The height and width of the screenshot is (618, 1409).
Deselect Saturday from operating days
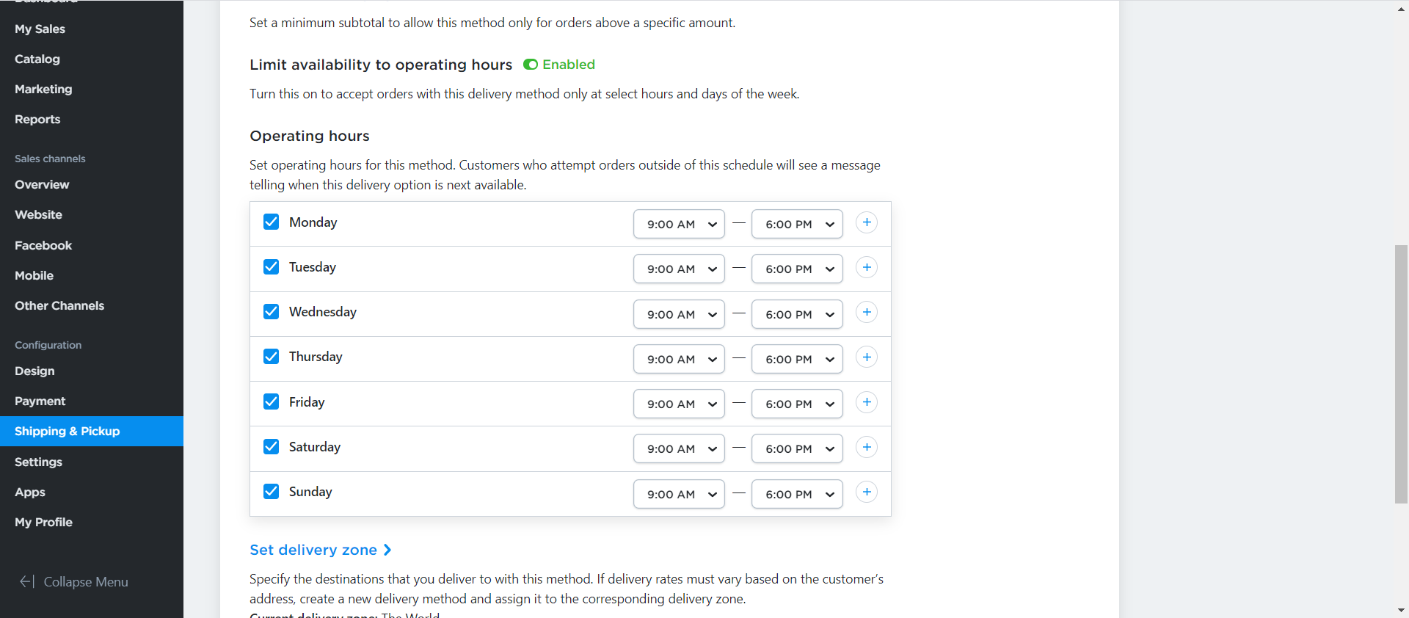[x=271, y=446]
